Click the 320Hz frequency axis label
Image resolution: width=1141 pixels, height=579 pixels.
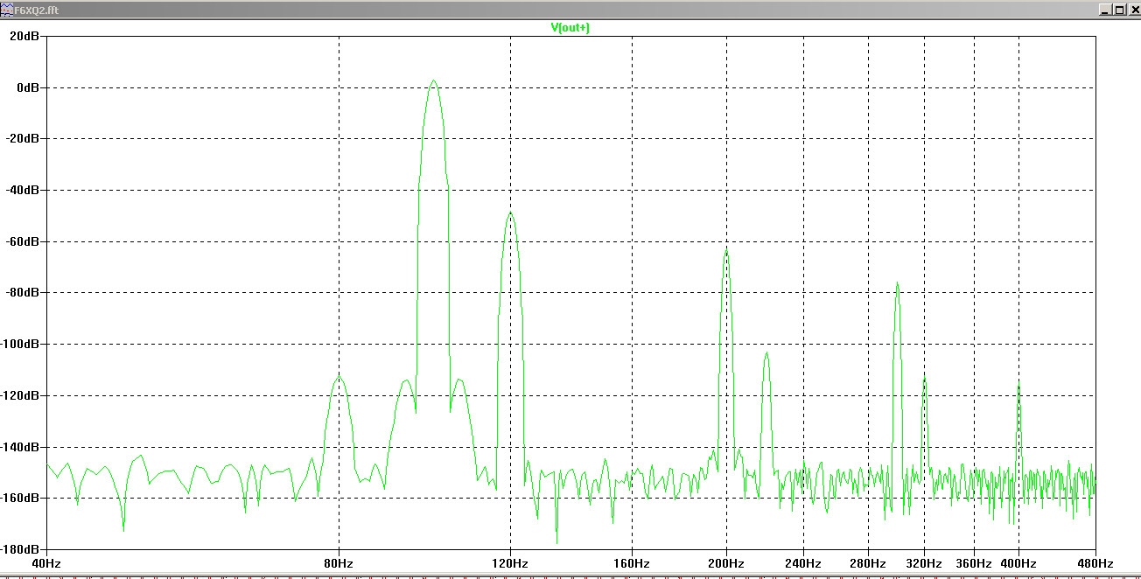[925, 562]
